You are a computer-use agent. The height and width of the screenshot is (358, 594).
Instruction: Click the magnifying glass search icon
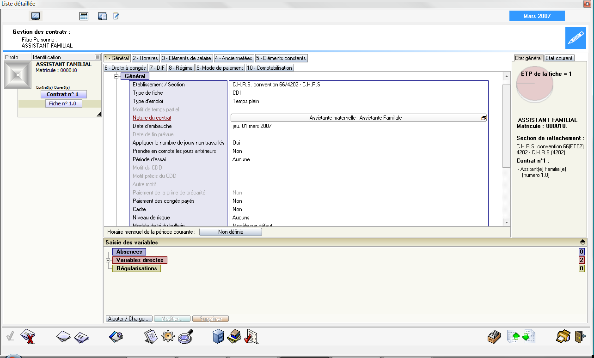coord(185,337)
